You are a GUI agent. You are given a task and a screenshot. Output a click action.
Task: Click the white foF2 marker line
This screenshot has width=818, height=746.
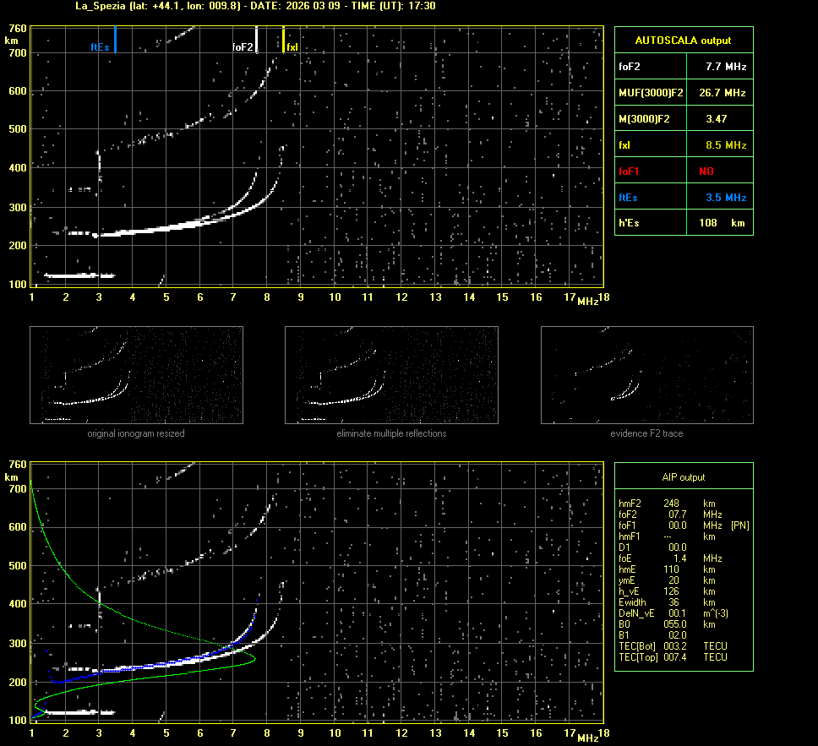(x=256, y=40)
